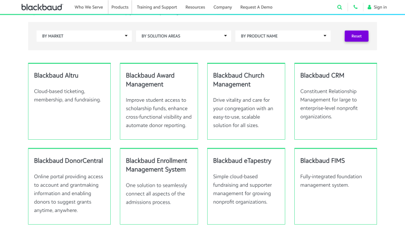
Task: Open Training and Support menu
Action: (x=157, y=7)
